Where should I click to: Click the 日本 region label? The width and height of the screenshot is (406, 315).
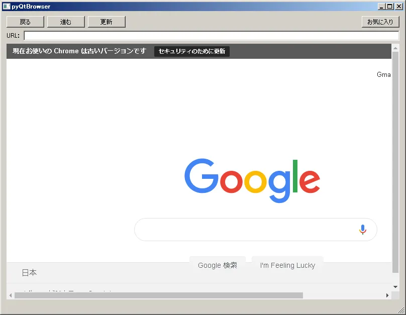pyautogui.click(x=29, y=273)
